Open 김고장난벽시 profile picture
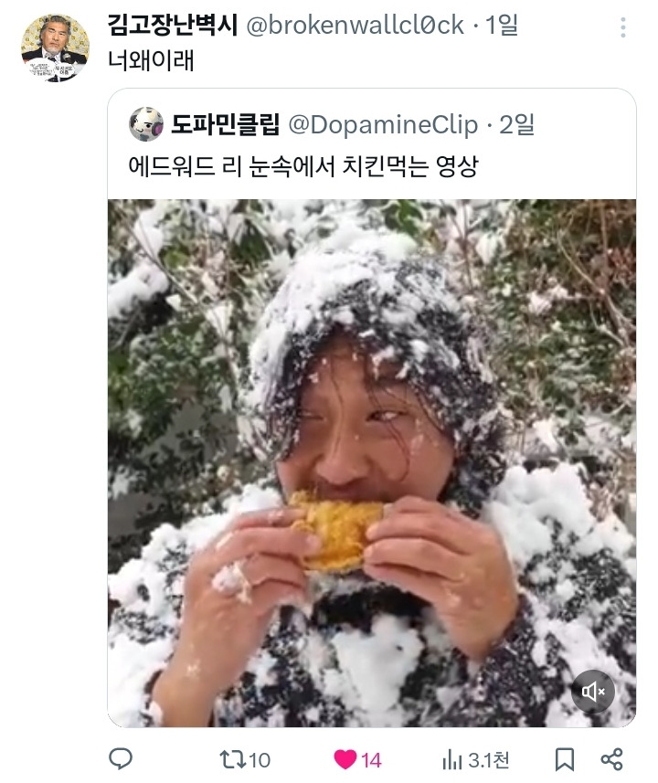 tap(55, 48)
